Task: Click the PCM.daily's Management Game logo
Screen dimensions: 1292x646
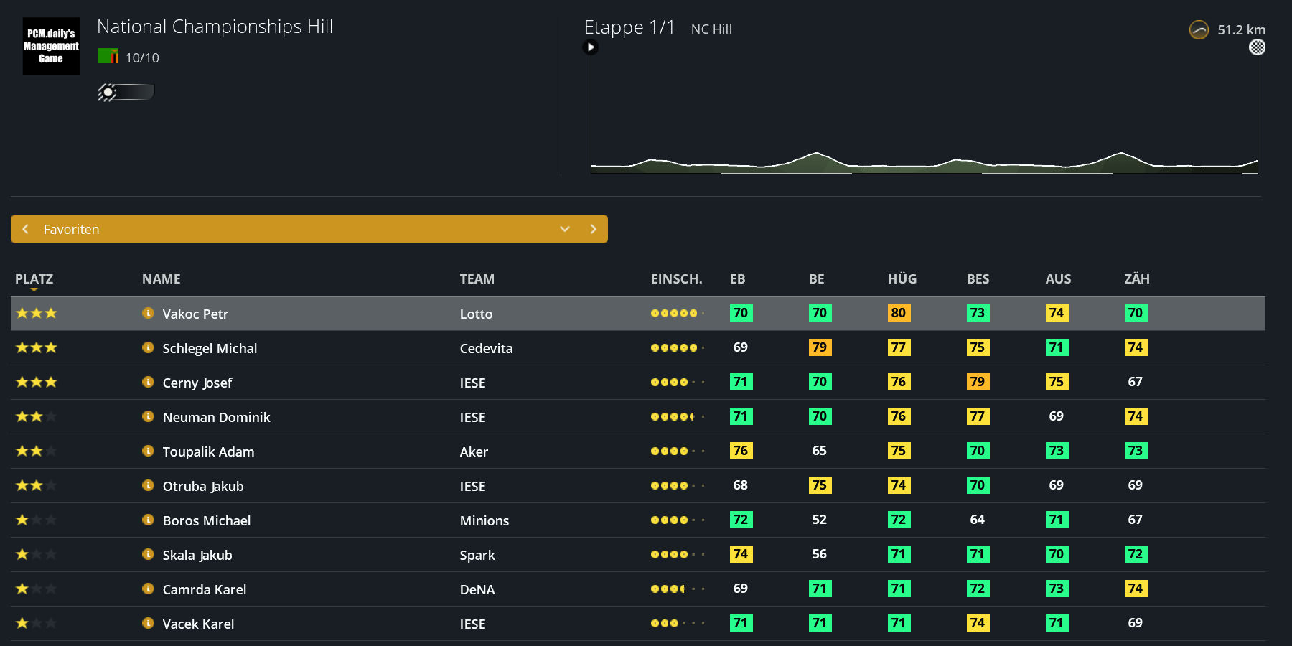Action: click(51, 46)
